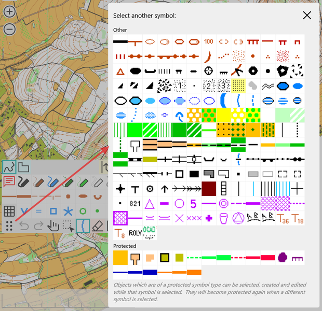Choose the black wavy lines symbol
Image resolution: width=322 pixels, height=311 pixels.
tap(268, 86)
